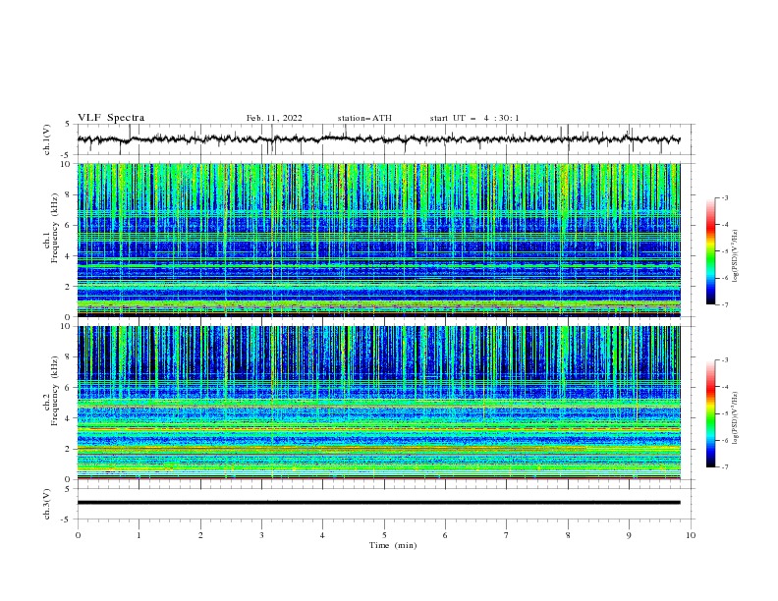778x601 pixels.
Task: Click the "station=ATH" header label
Action: pos(364,118)
